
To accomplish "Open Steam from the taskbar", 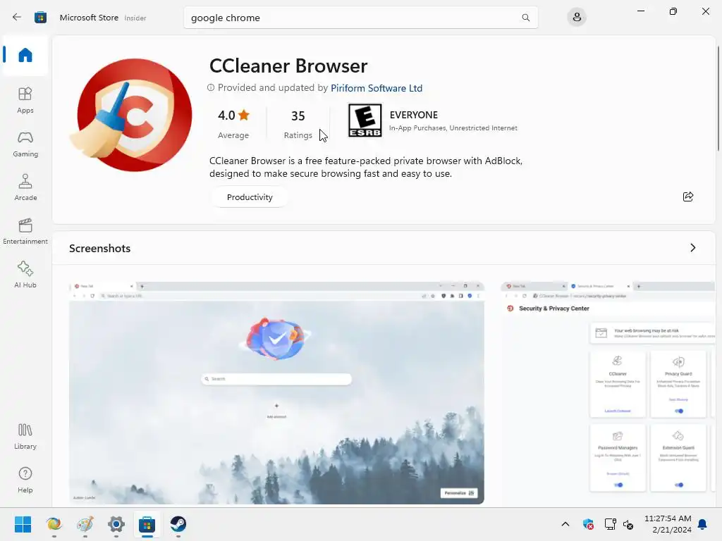I will [x=178, y=524].
